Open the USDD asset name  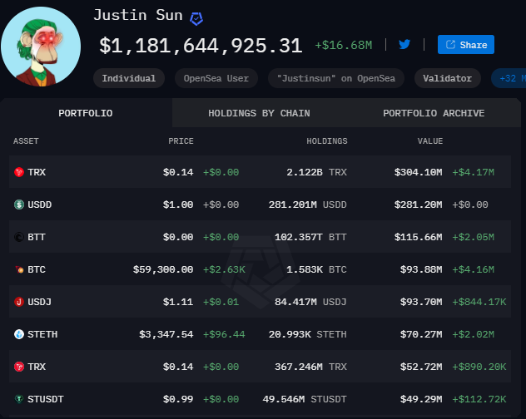pos(40,205)
